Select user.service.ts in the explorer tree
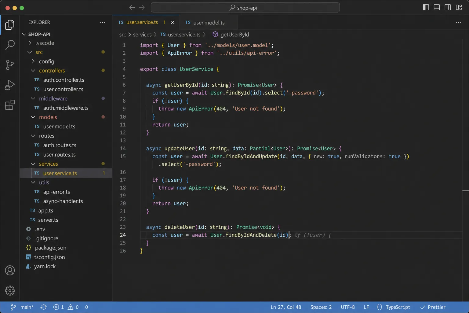469x313 pixels. [66, 173]
